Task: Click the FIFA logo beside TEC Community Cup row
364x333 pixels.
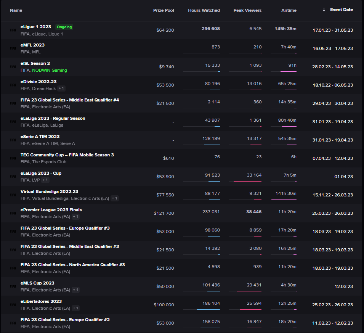Action: pos(13,158)
